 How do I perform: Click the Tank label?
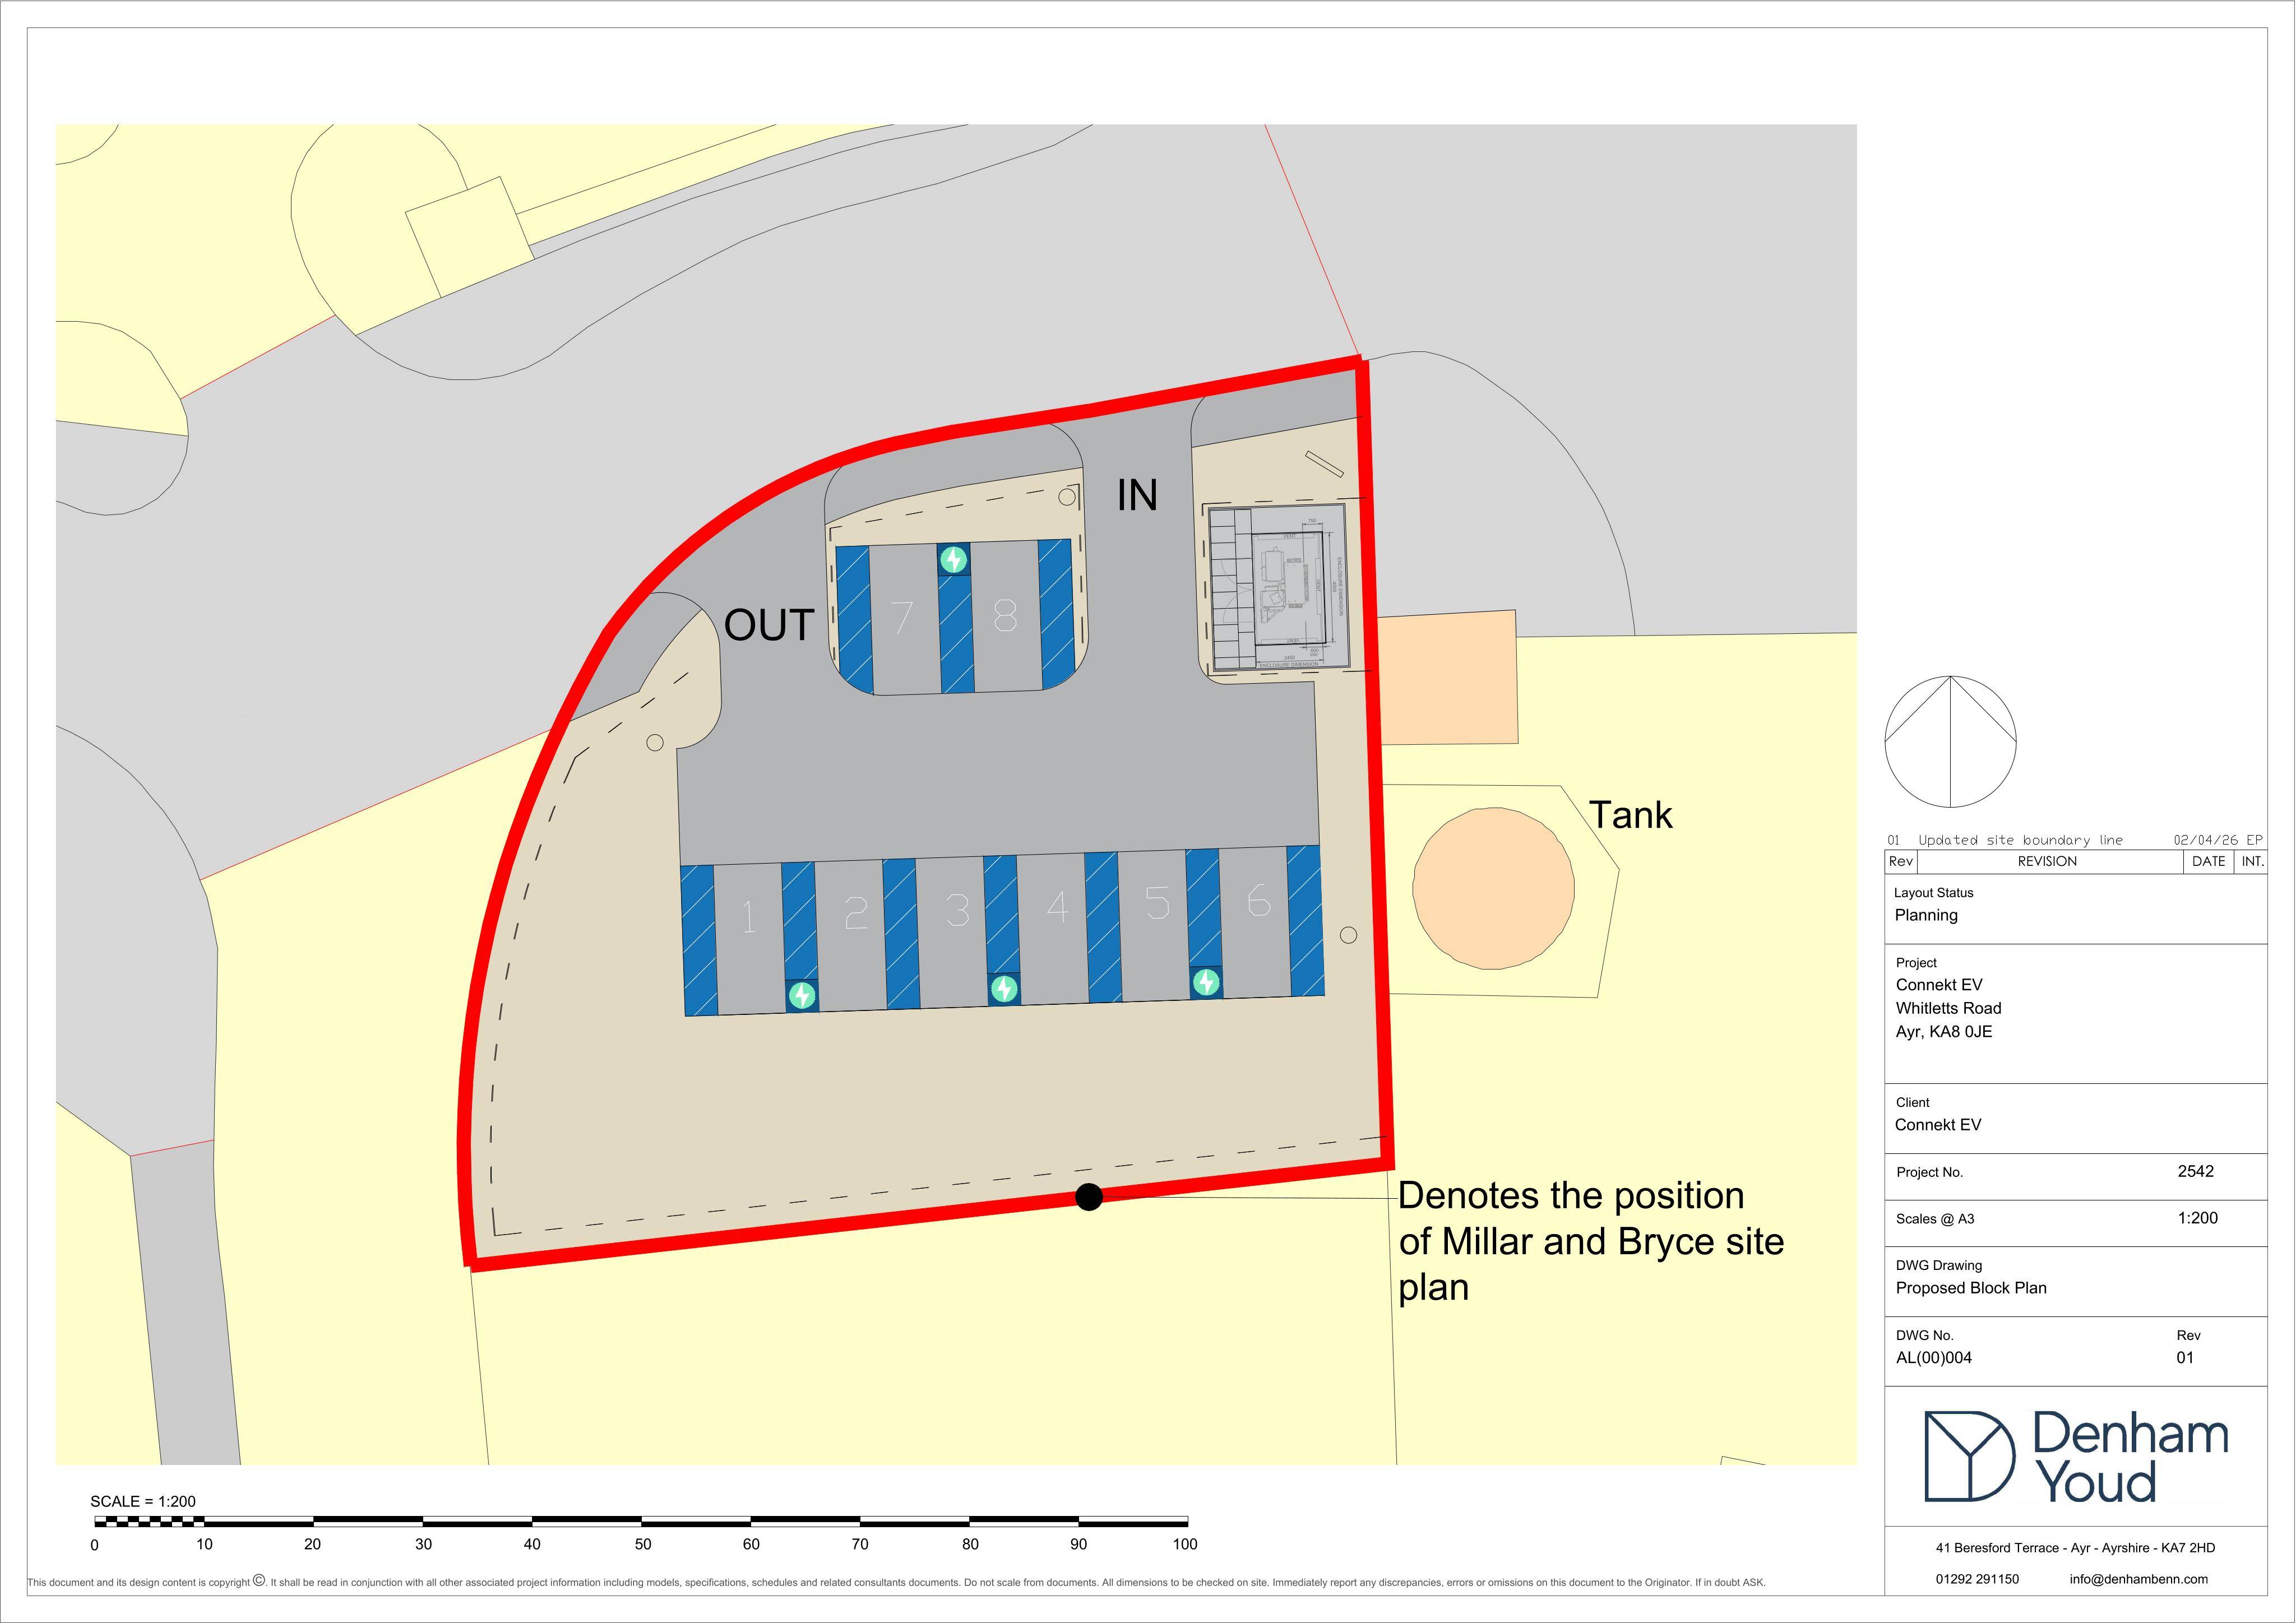[1630, 815]
